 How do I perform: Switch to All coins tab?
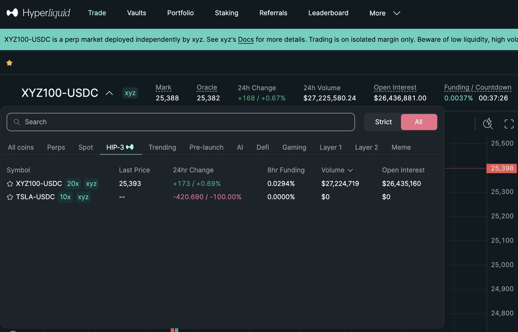tap(21, 147)
